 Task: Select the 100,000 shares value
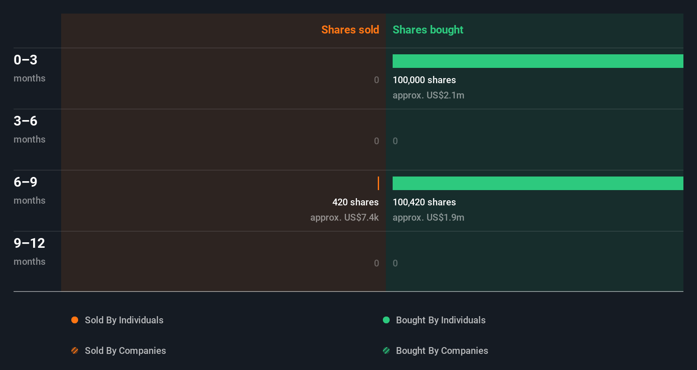coord(424,80)
